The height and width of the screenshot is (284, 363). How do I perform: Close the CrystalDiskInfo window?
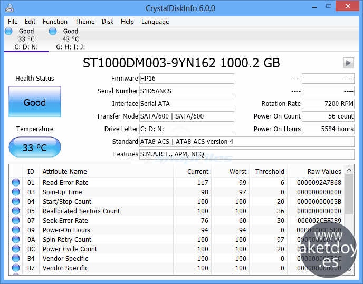pyautogui.click(x=348, y=6)
